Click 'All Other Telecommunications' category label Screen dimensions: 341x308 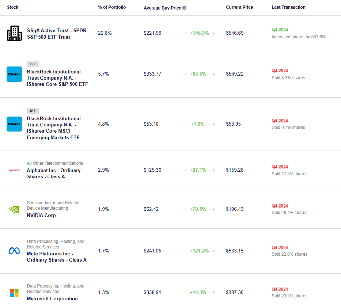55,163
